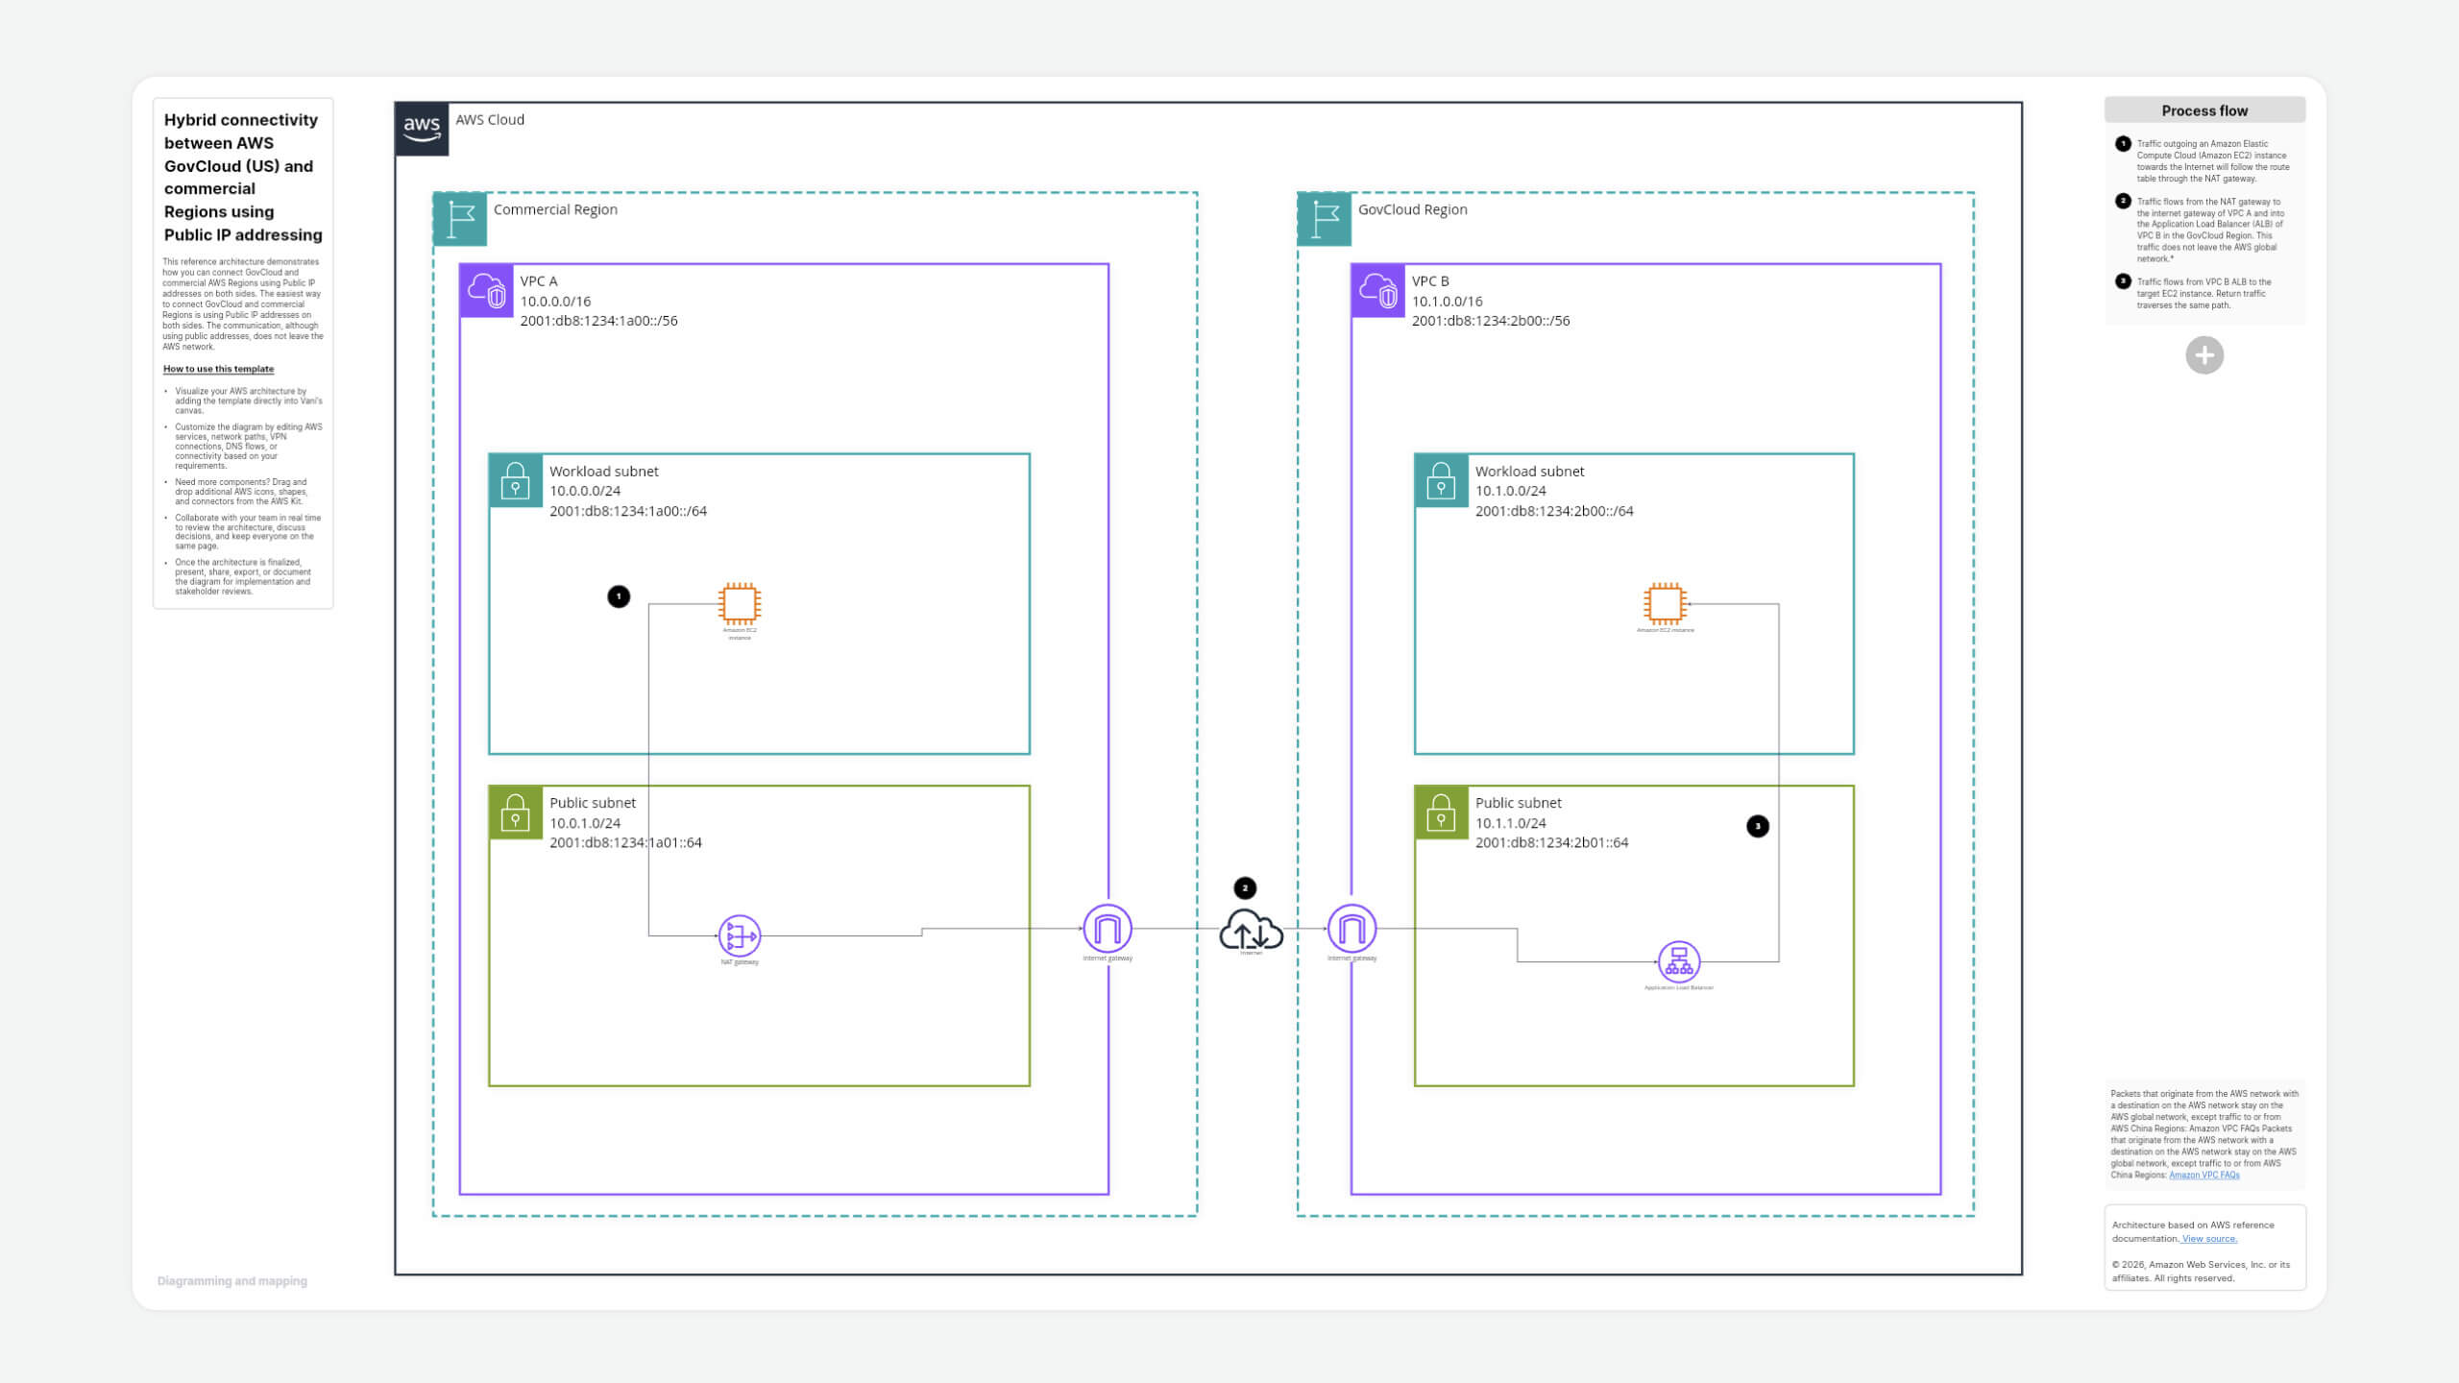
Task: Select the Commercial Region flag icon
Action: (460, 219)
